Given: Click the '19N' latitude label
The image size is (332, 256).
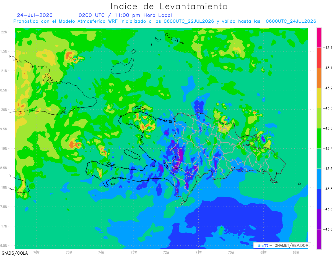Looking at the screenshot, I should pyautogui.click(x=4, y=149).
